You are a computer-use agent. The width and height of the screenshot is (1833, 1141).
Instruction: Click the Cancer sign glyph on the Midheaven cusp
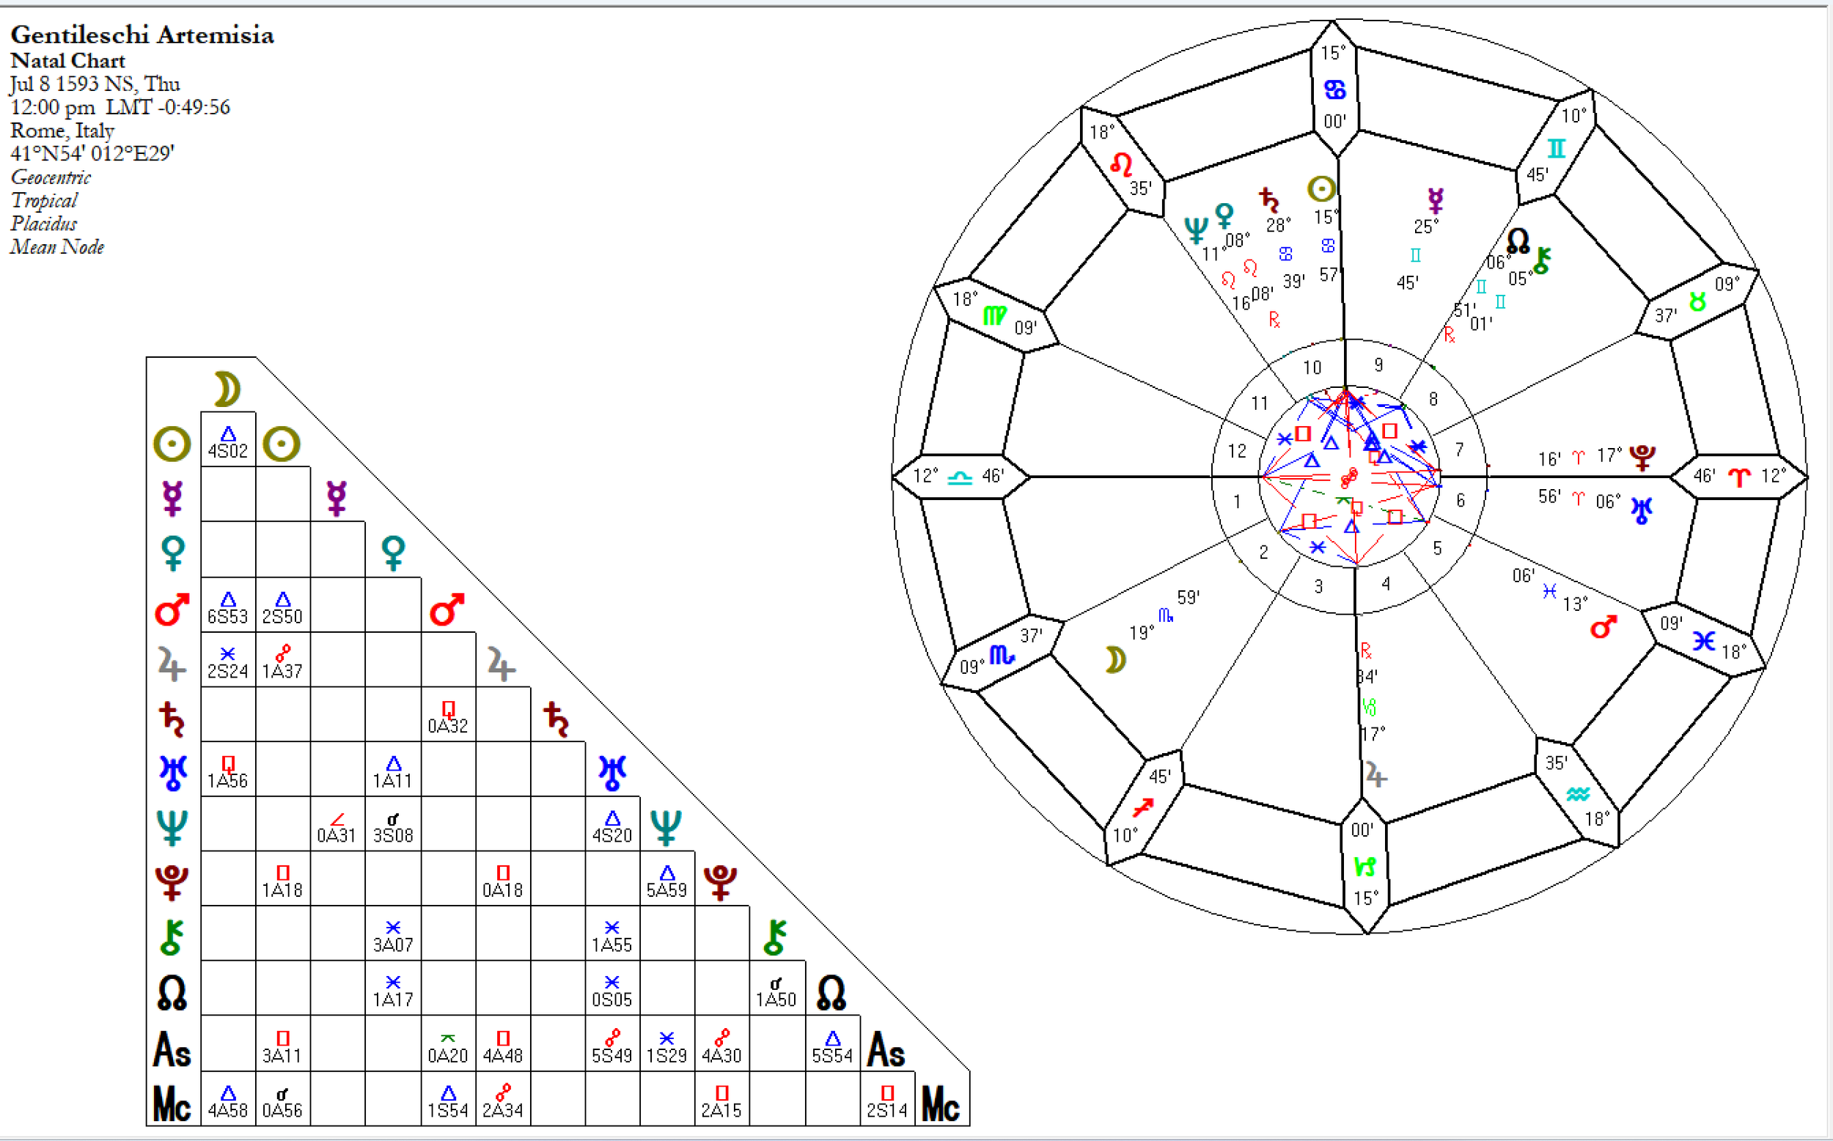[1334, 89]
